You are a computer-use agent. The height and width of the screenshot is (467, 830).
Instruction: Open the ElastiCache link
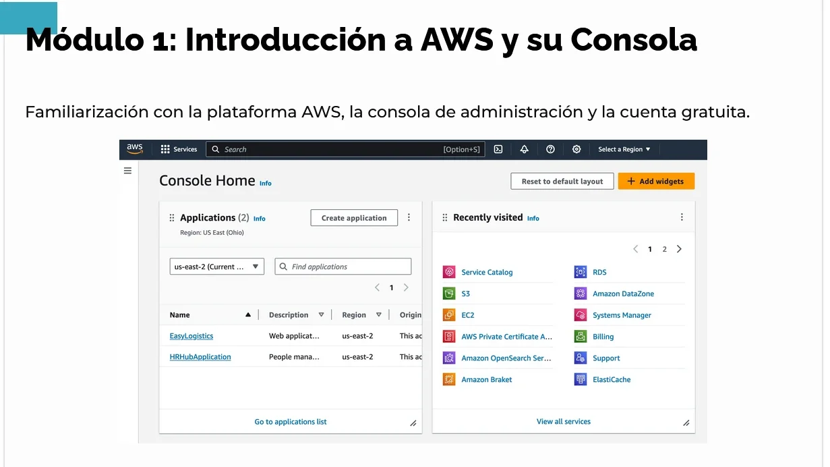(x=612, y=380)
